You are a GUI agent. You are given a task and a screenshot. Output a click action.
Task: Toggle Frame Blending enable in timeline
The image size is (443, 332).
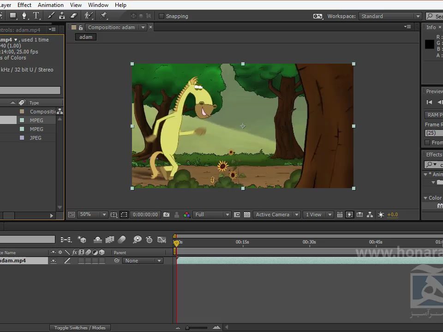tap(110, 240)
